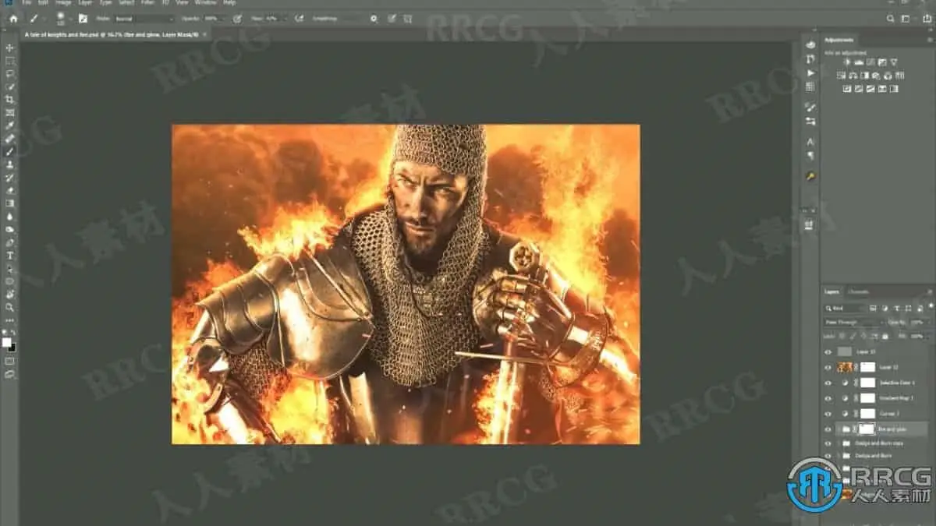The width and height of the screenshot is (936, 526).
Task: Select the Rectangular Marquee tool
Action: pyautogui.click(x=10, y=60)
